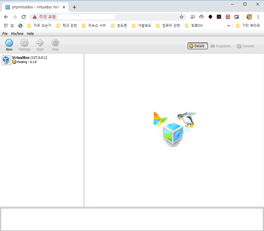264x231 pixels.
Task: Click the globe bookmark icon
Action: (21, 26)
